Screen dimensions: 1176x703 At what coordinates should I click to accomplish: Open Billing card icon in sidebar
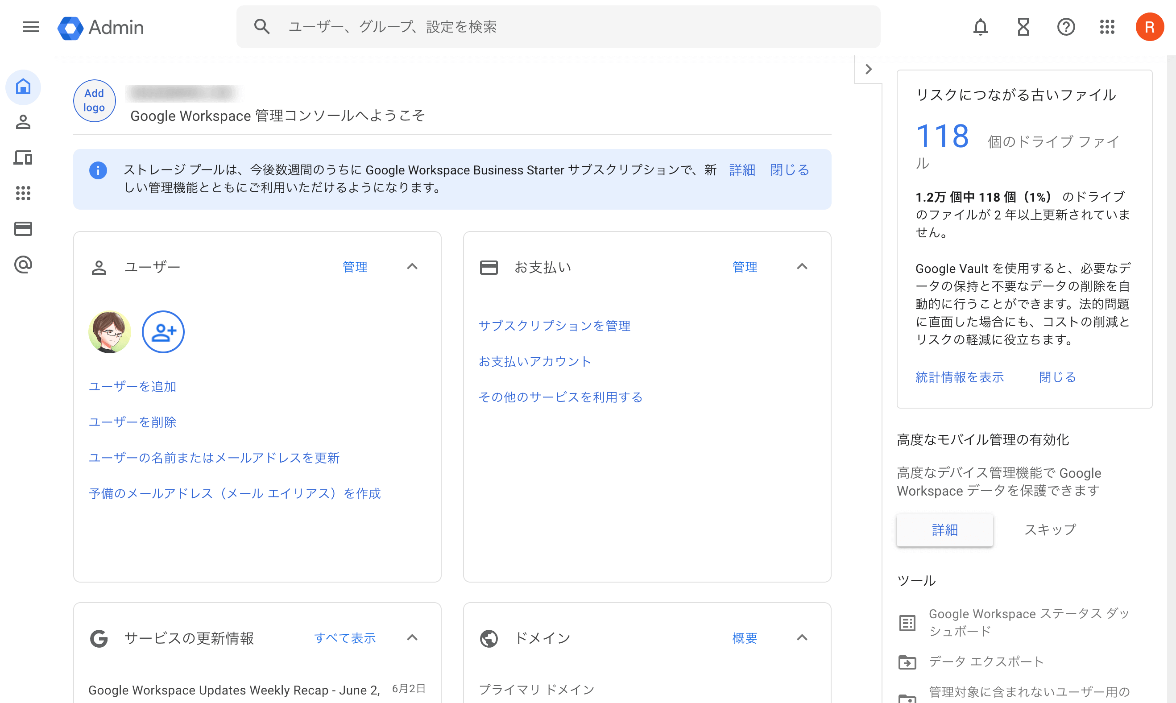pyautogui.click(x=23, y=229)
